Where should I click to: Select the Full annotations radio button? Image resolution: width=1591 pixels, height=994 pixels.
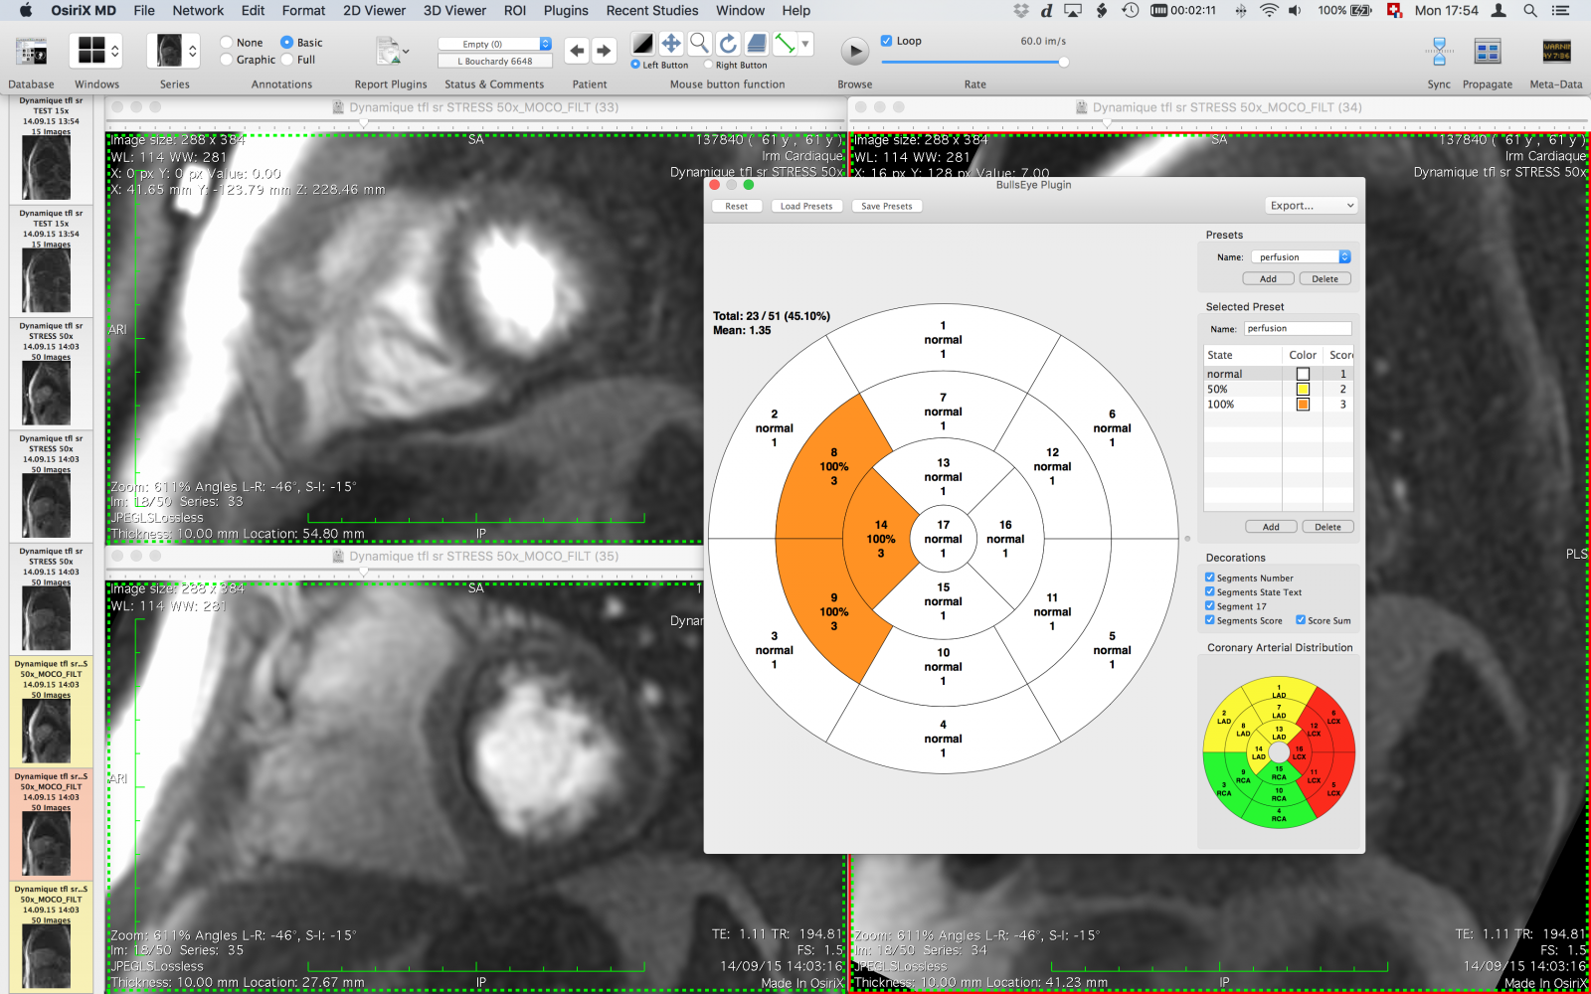click(287, 59)
